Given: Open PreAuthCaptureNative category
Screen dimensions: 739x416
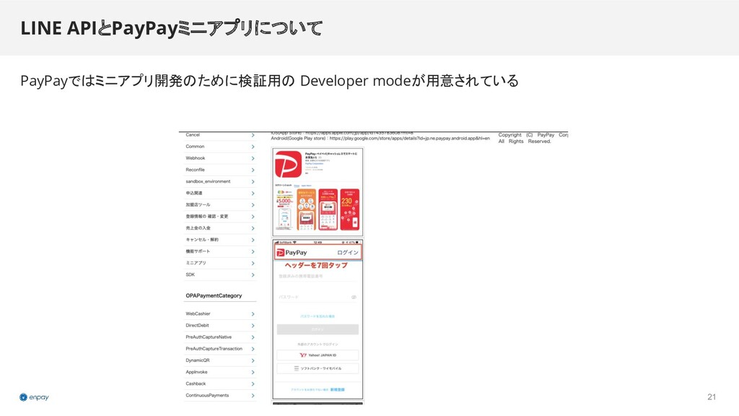Looking at the screenshot, I should tap(220, 337).
